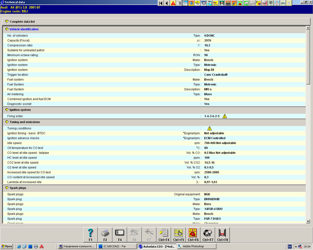Collapse the Spark plugs section
This screenshot has width=313, height=250.
point(7,188)
